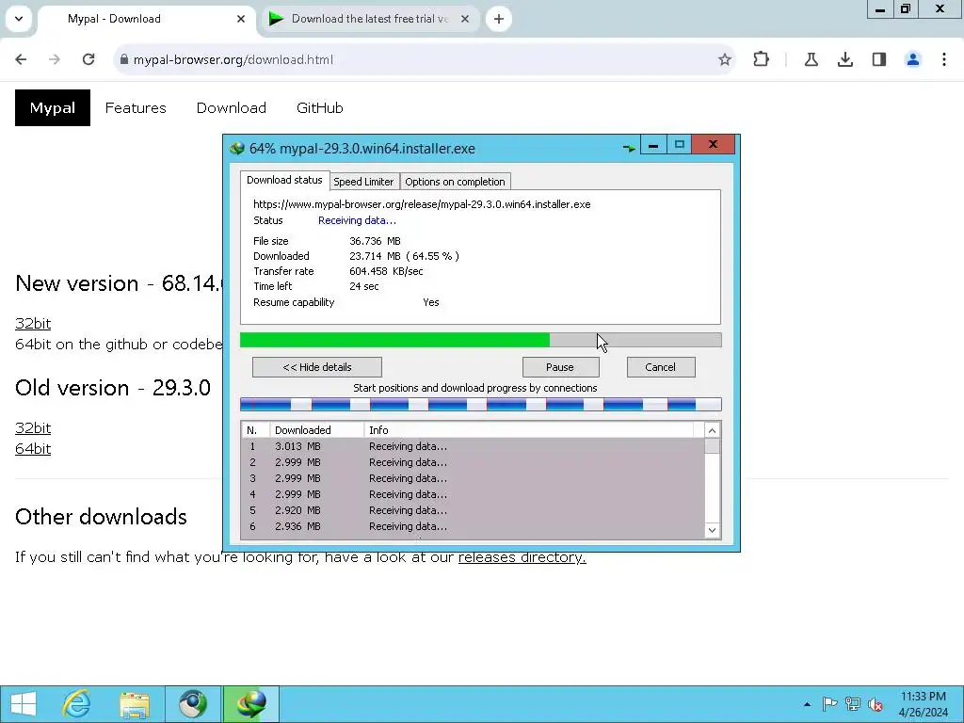Open the Chrome downloads icon
This screenshot has width=964, height=723.
coord(845,59)
